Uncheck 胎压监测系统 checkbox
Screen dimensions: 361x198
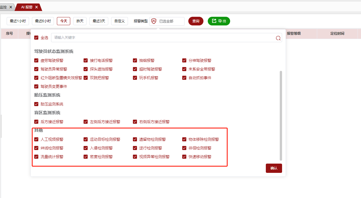pos(36,104)
